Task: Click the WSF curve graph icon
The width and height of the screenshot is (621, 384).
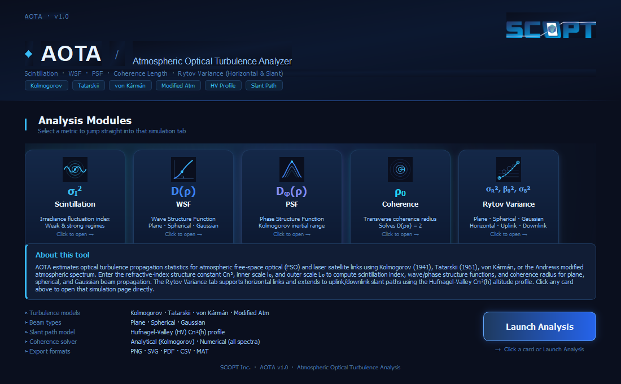Action: point(183,169)
